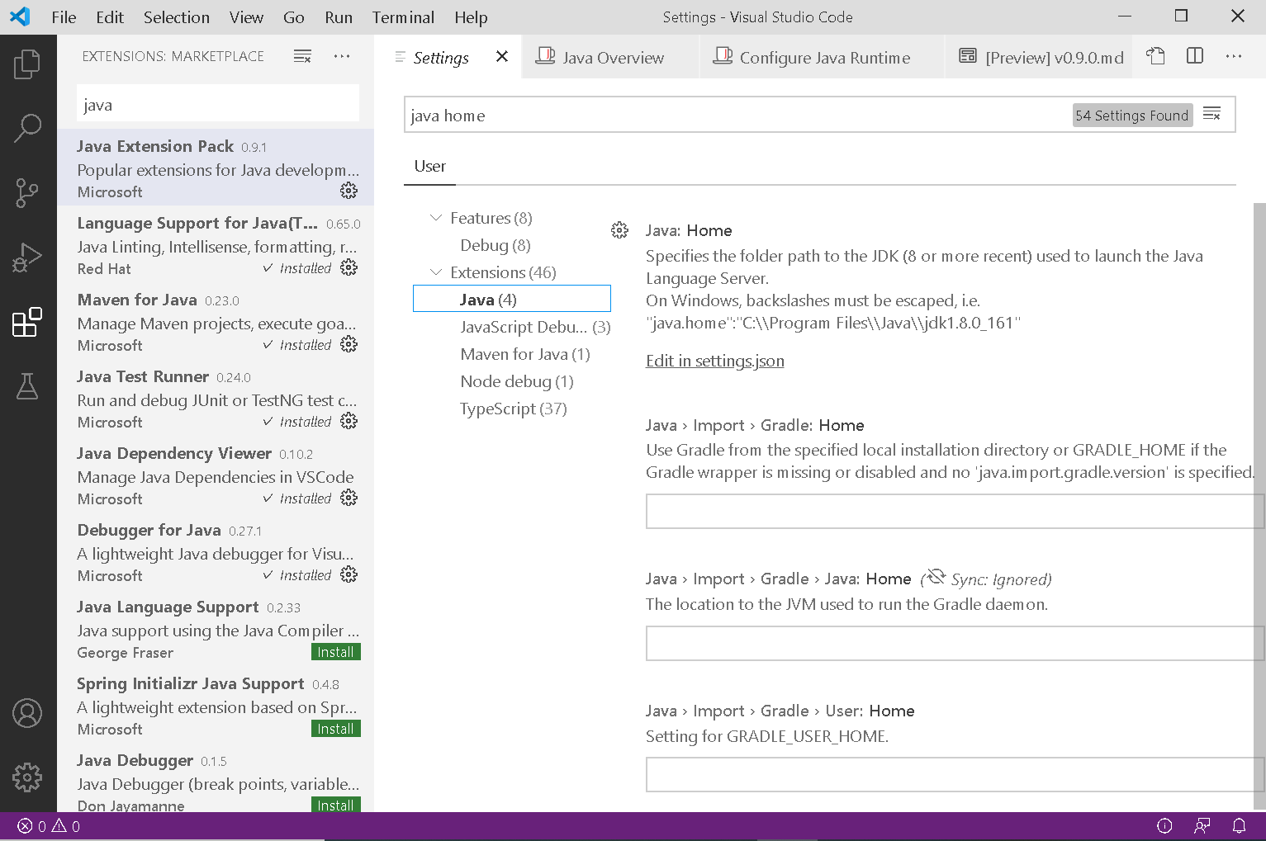Collapse the Features tree section
The height and width of the screenshot is (841, 1266).
click(436, 218)
